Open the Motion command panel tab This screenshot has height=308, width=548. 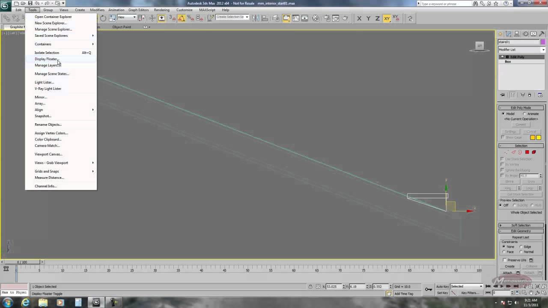tap(525, 34)
